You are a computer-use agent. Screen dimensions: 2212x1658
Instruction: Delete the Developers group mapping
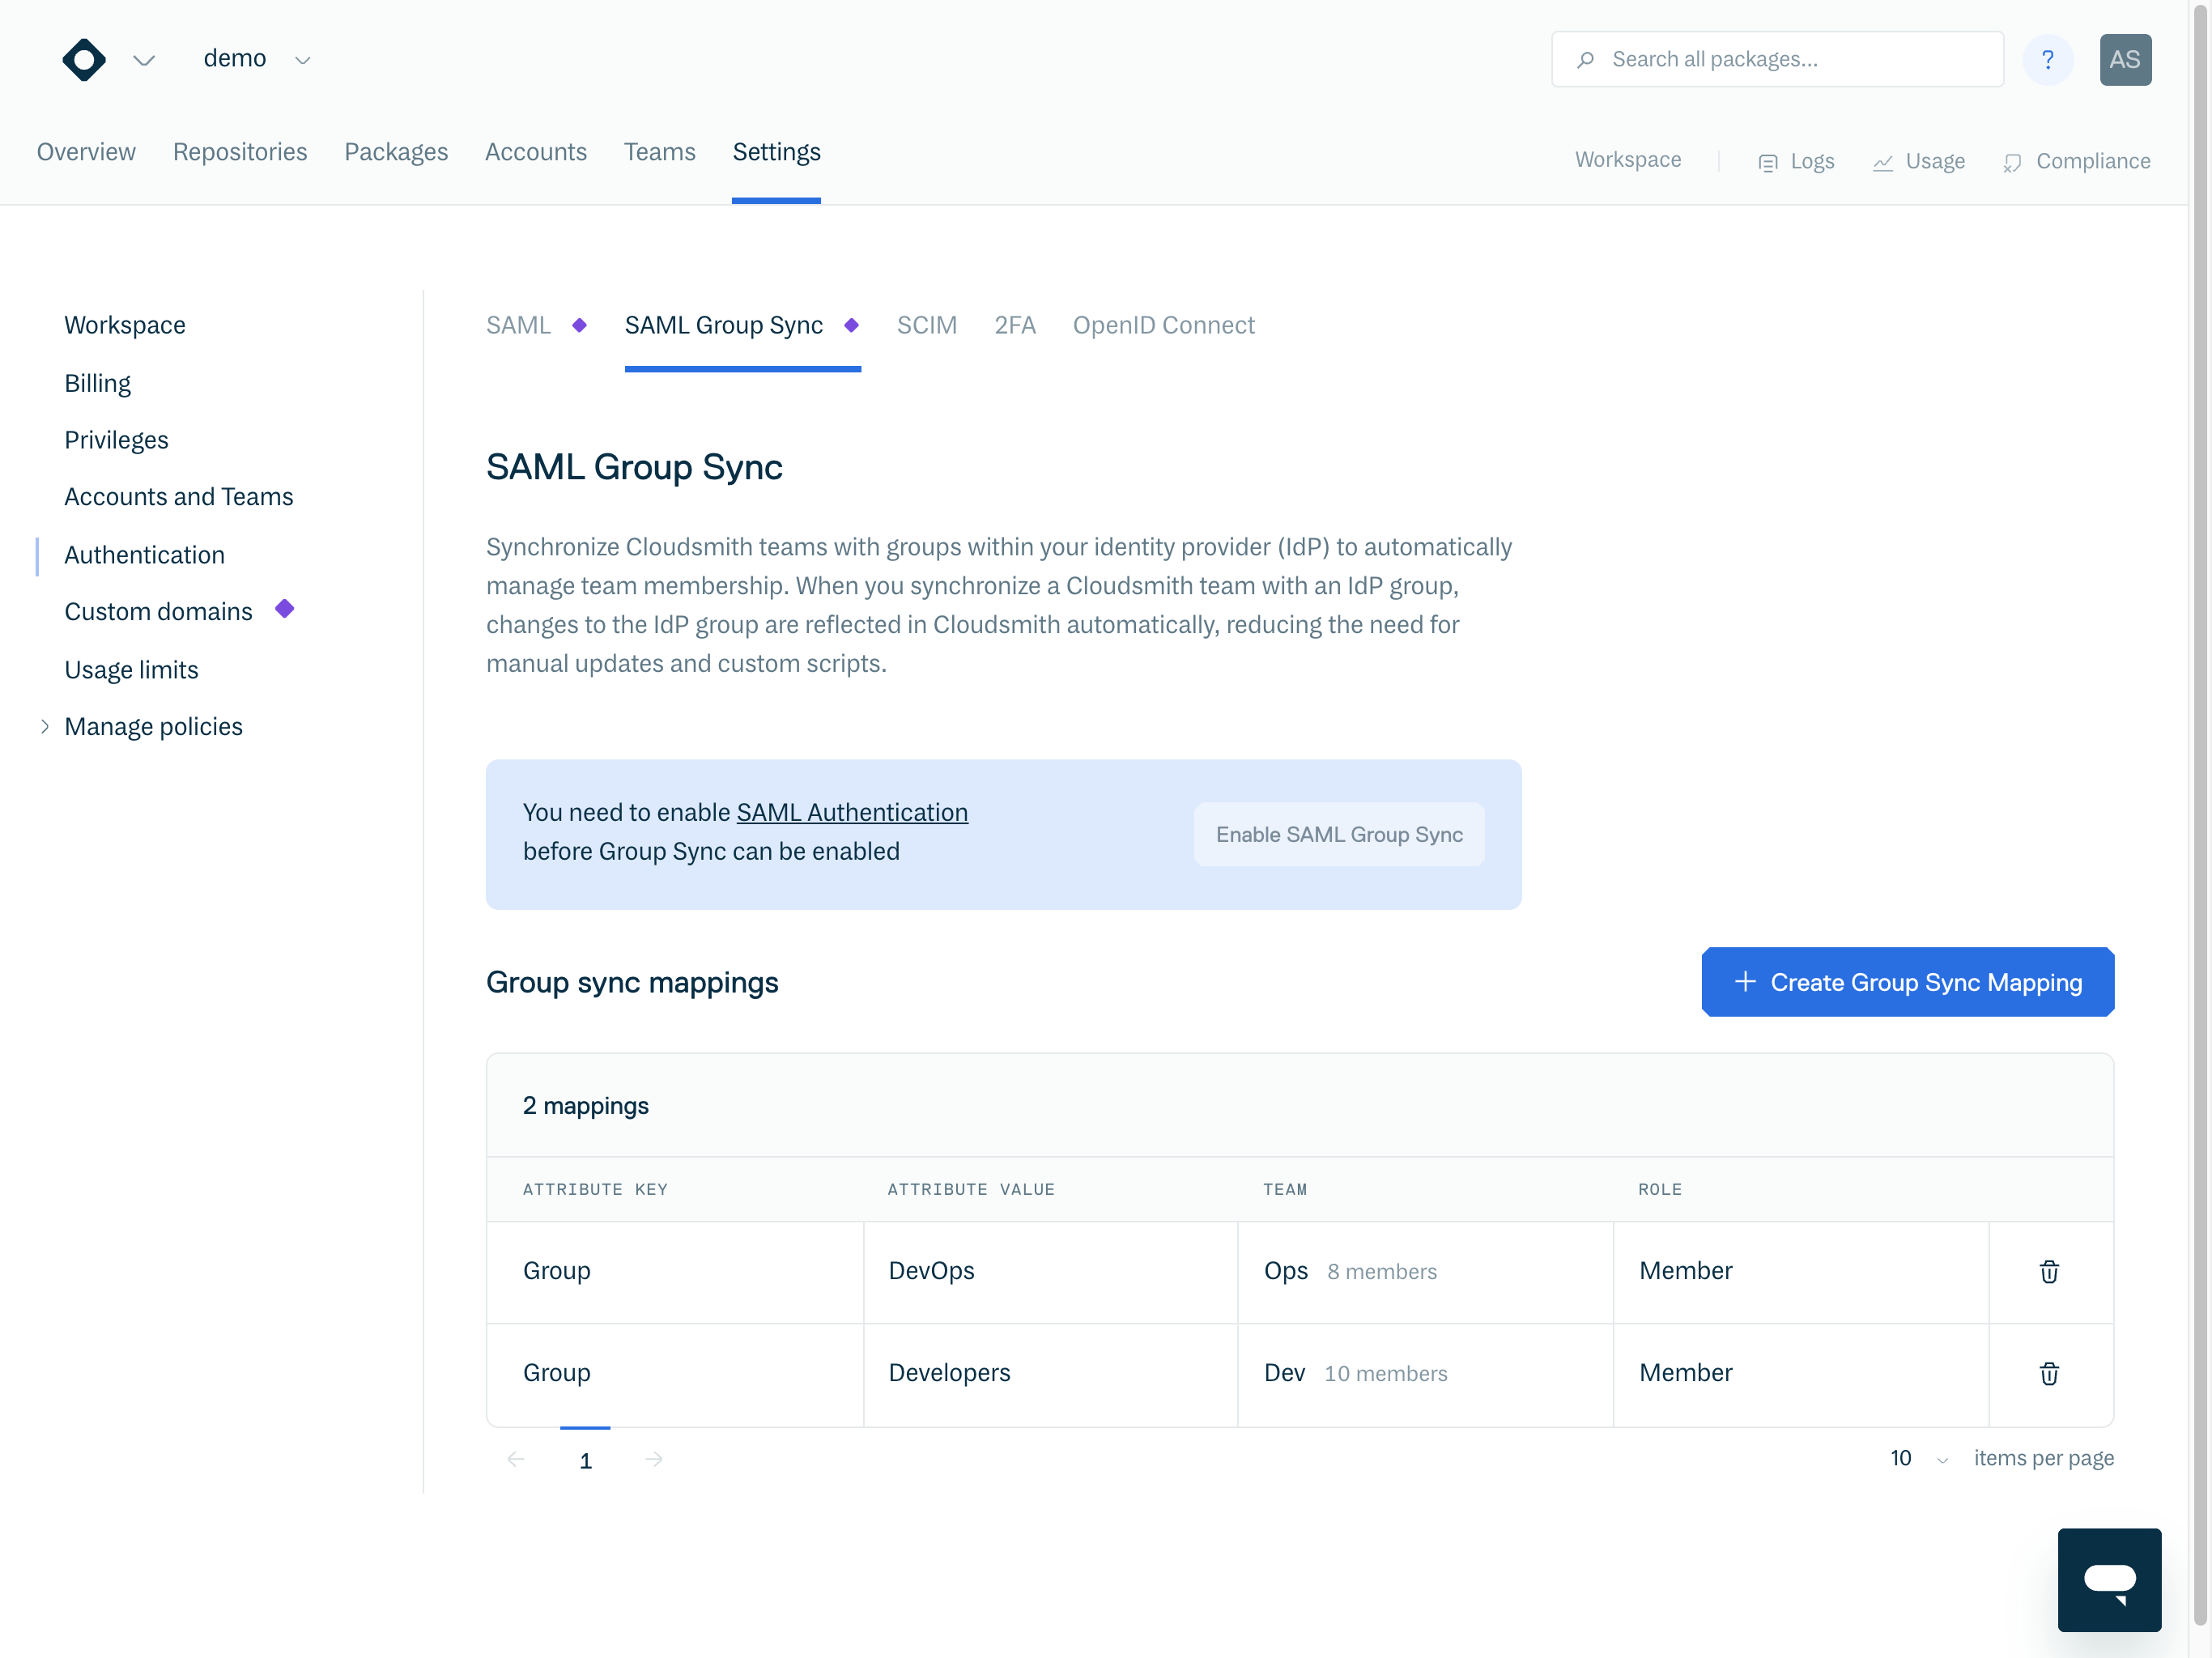(x=2048, y=1373)
